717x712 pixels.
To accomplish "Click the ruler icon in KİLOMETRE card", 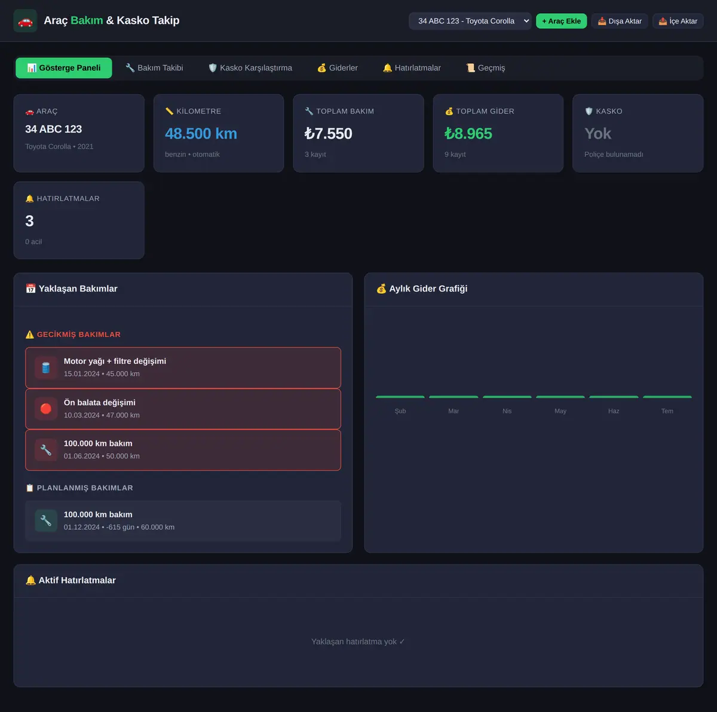I will tap(170, 112).
